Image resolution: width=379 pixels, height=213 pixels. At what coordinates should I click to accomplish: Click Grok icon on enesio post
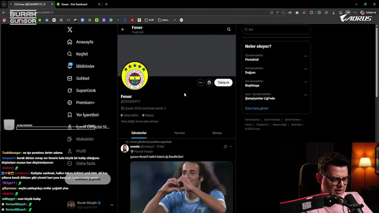(x=225, y=146)
